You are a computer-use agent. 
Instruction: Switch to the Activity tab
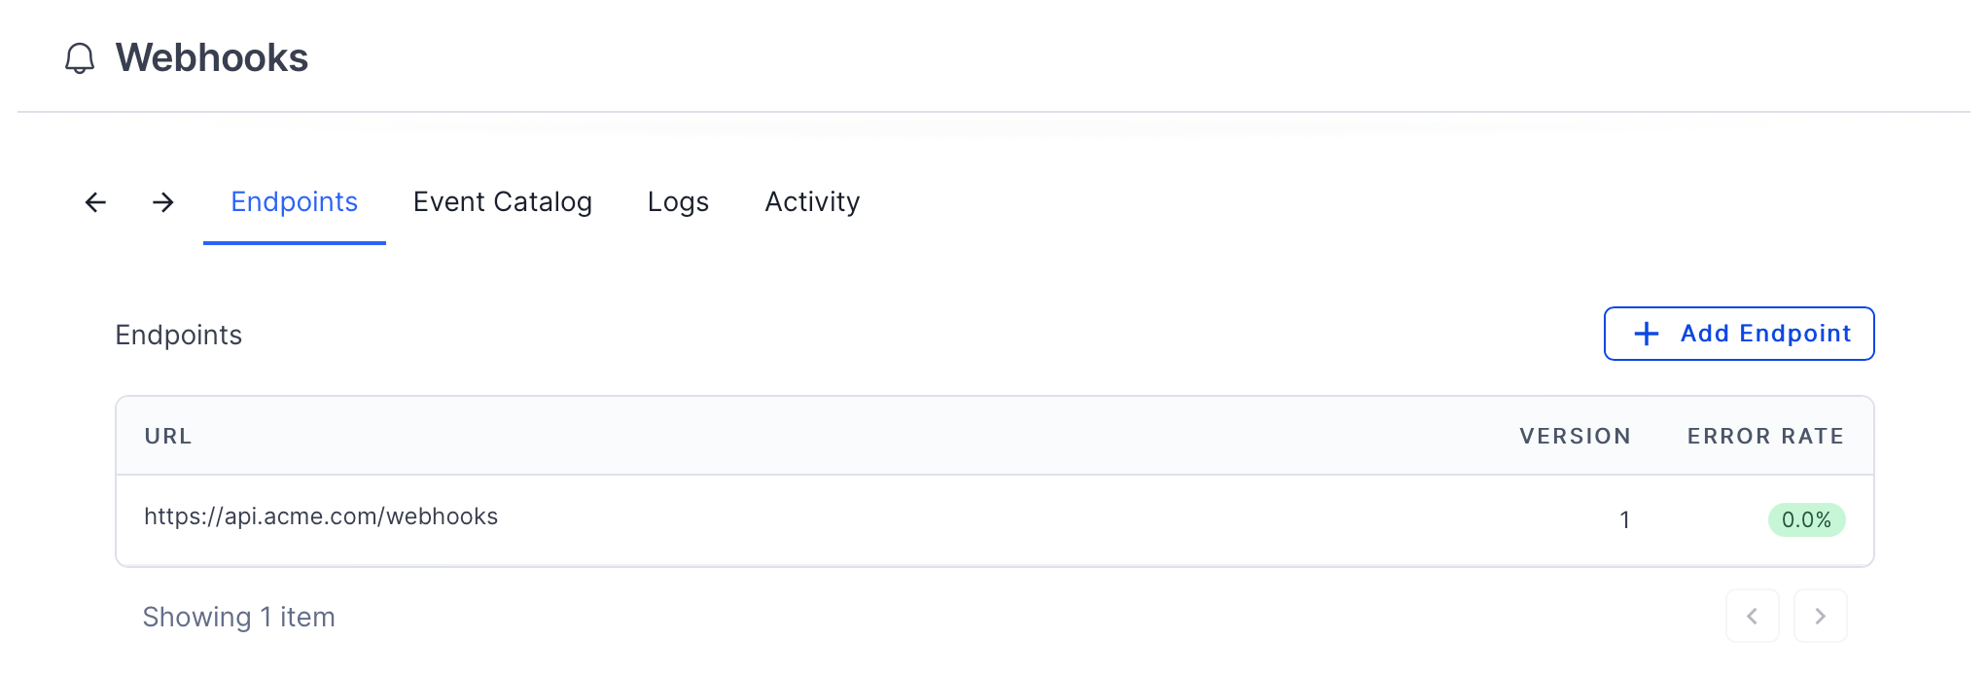tap(812, 202)
